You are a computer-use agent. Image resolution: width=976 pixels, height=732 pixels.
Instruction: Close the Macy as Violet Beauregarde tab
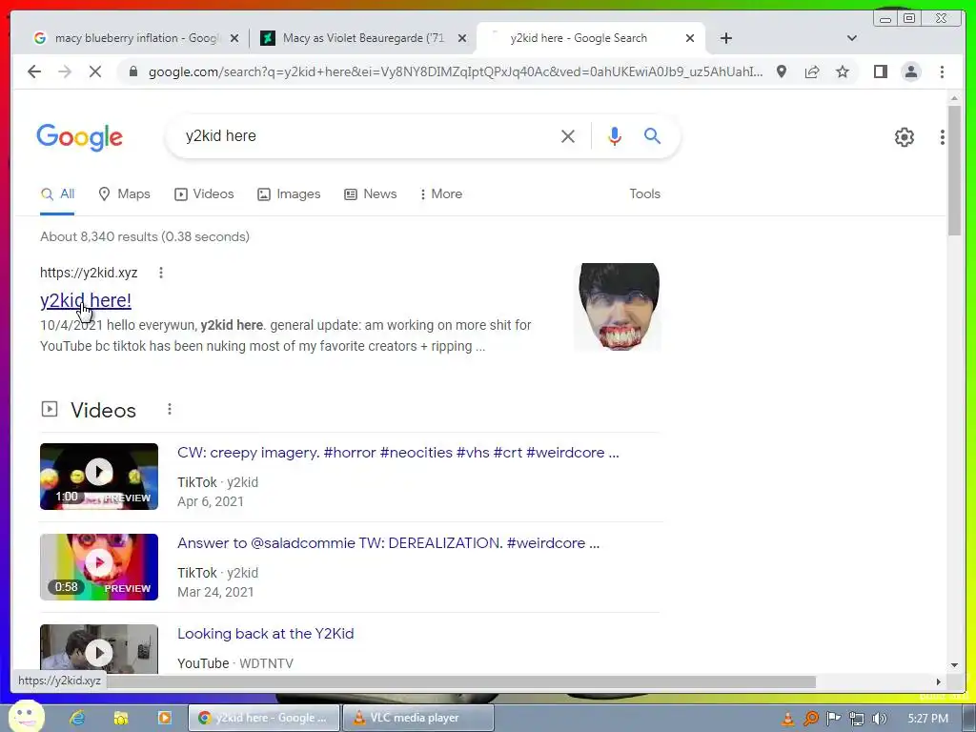pos(462,38)
